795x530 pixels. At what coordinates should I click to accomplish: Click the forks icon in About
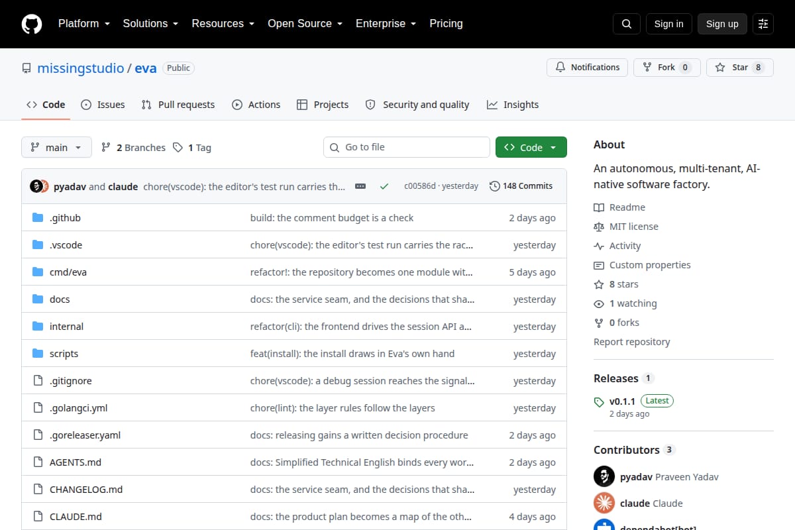tap(599, 323)
